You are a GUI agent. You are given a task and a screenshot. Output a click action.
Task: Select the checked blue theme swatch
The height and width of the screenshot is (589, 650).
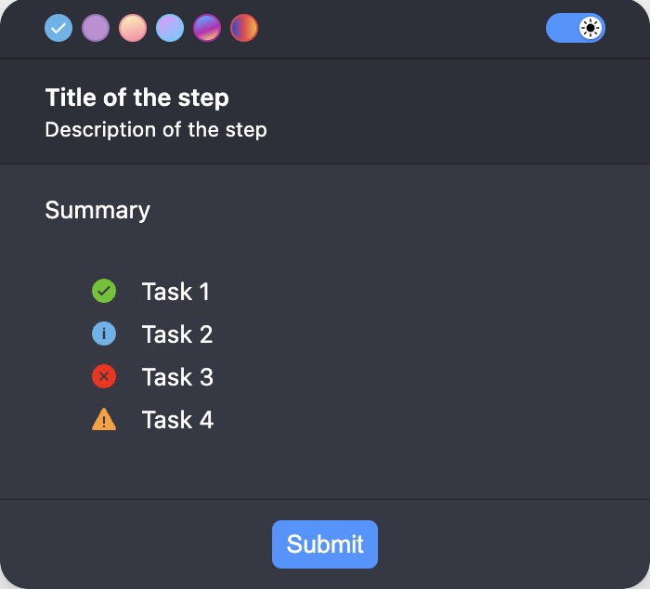(58, 28)
